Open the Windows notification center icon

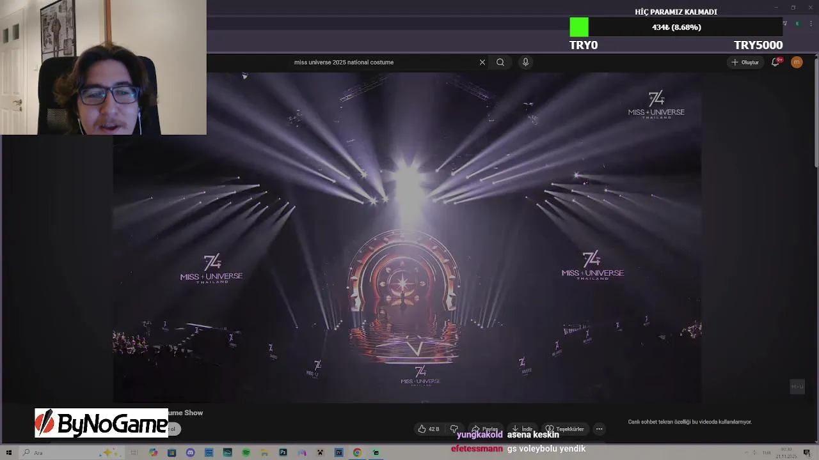click(x=807, y=452)
